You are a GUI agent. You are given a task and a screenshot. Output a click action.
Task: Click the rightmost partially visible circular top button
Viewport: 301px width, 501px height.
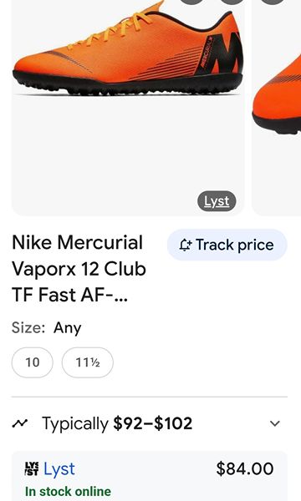pyautogui.click(x=273, y=2)
